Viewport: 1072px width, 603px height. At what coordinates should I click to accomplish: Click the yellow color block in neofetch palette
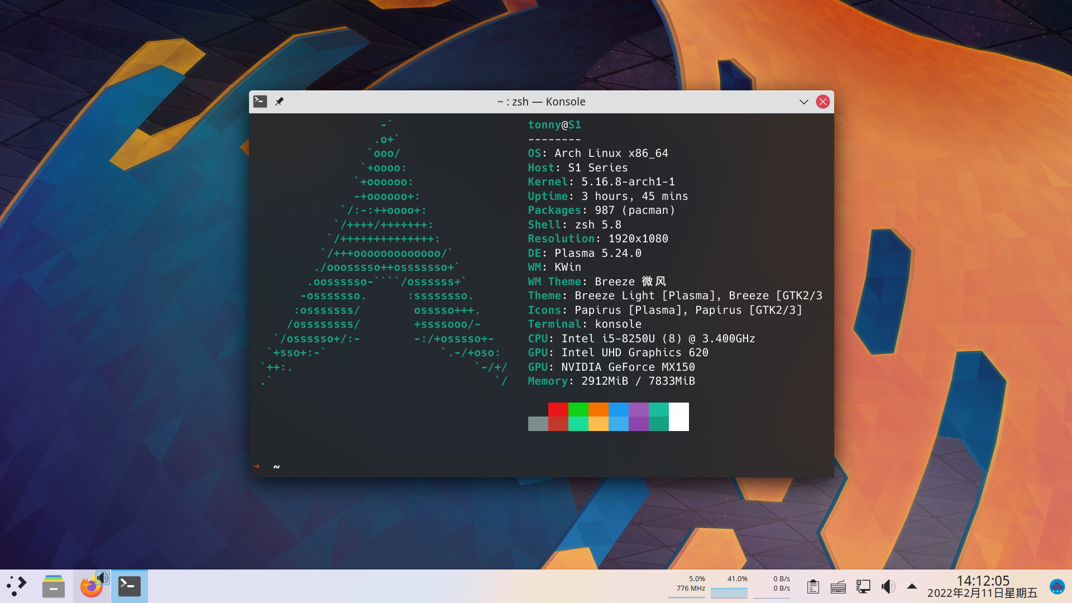(x=599, y=424)
